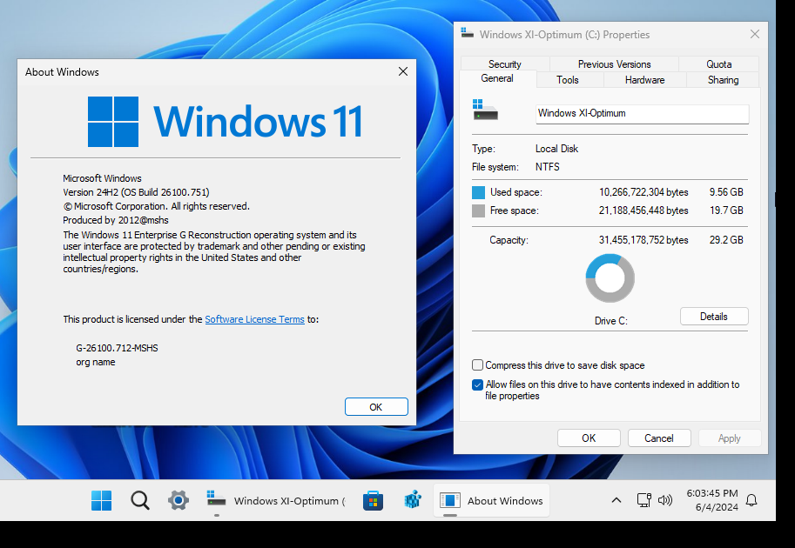The image size is (795, 548).
Task: Click Cancel in Properties window
Action: 659,438
